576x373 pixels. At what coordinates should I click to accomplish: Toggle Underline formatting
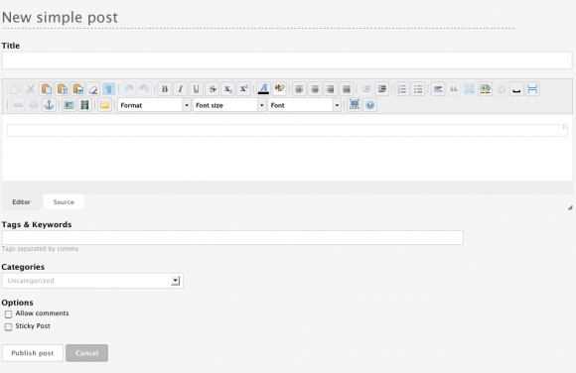click(x=197, y=89)
